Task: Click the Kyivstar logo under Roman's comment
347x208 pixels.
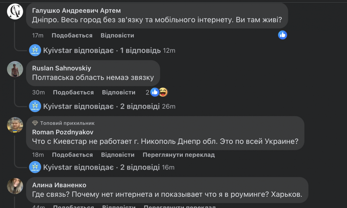Action: point(35,167)
